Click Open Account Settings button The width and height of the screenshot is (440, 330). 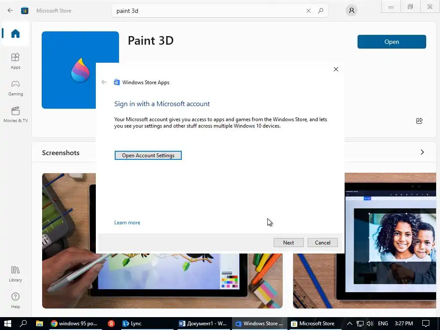148,156
